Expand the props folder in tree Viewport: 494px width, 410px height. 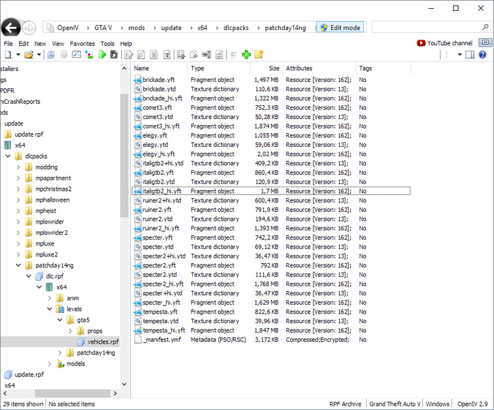click(70, 331)
